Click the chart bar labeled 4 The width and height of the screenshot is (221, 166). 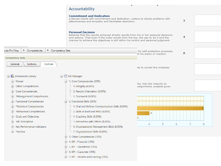pyautogui.click(x=143, y=113)
